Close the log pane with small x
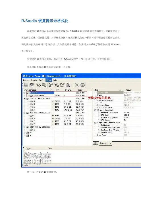Screen dimensions: 141x200 click(x=23, y=148)
